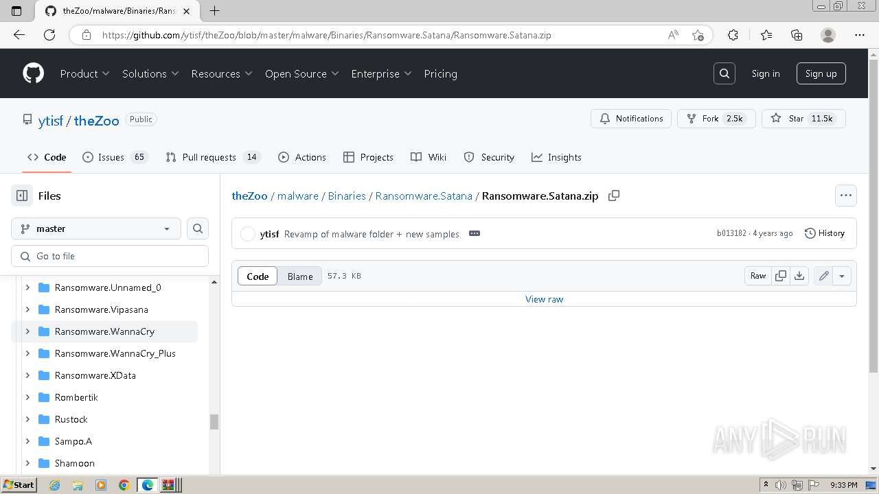879x494 pixels.
Task: Toggle read aloud icon in address bar
Action: 674,35
